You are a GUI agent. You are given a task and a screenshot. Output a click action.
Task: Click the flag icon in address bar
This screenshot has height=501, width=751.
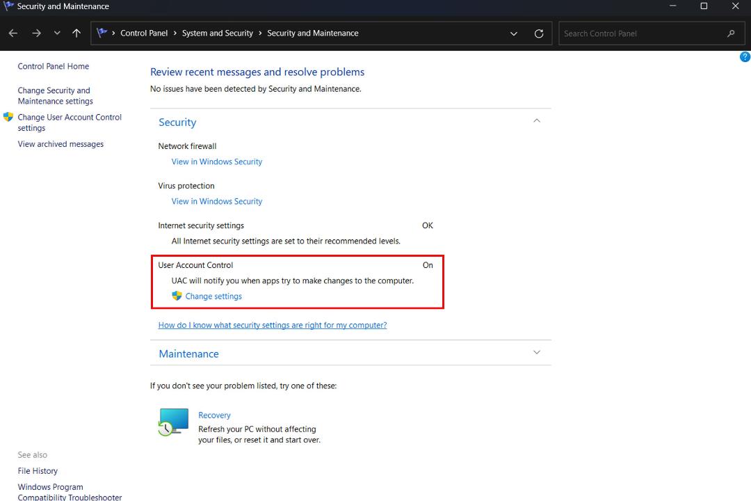(x=102, y=33)
